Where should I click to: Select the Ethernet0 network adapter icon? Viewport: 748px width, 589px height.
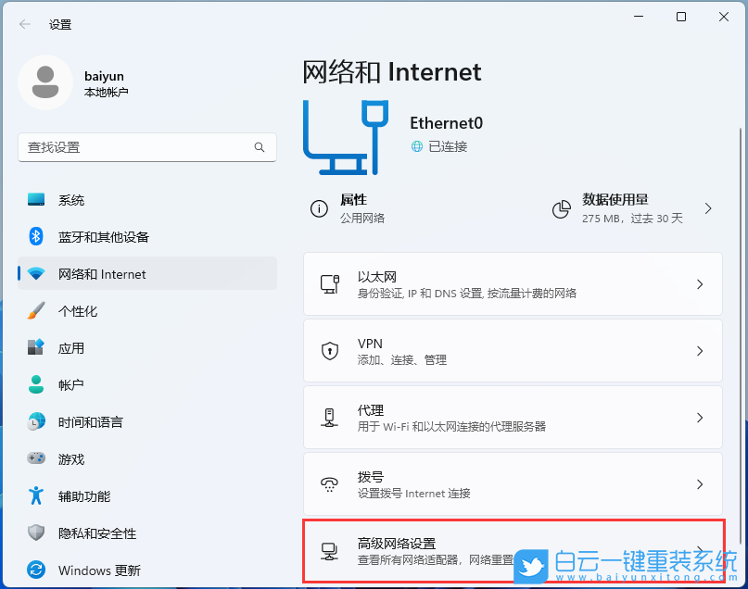coord(347,137)
